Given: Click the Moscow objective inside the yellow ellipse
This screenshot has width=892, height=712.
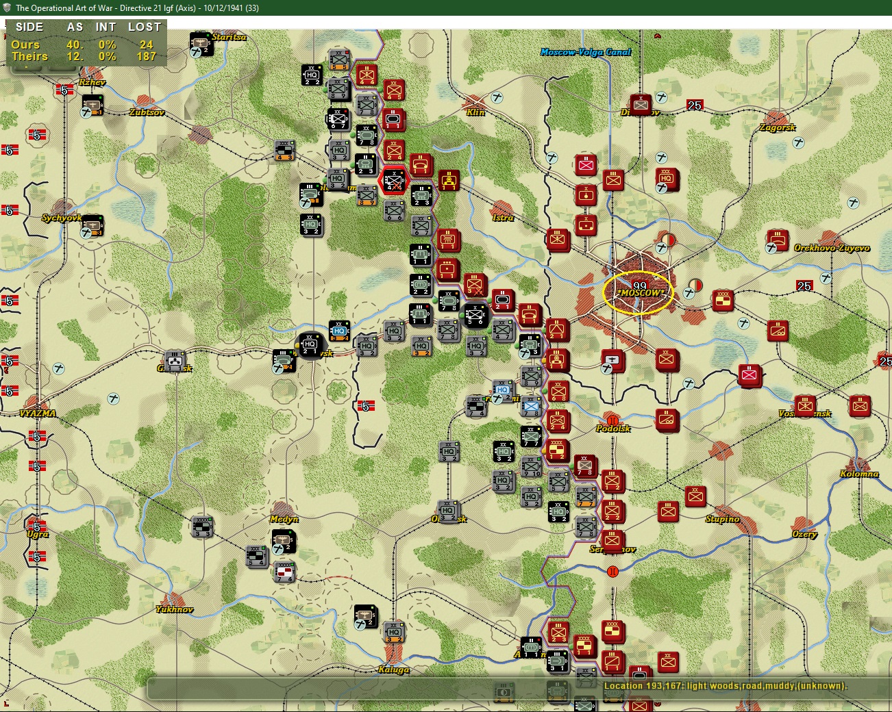Looking at the screenshot, I should click(639, 292).
